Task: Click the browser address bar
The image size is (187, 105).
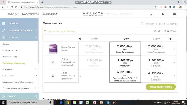Action: click(87, 7)
